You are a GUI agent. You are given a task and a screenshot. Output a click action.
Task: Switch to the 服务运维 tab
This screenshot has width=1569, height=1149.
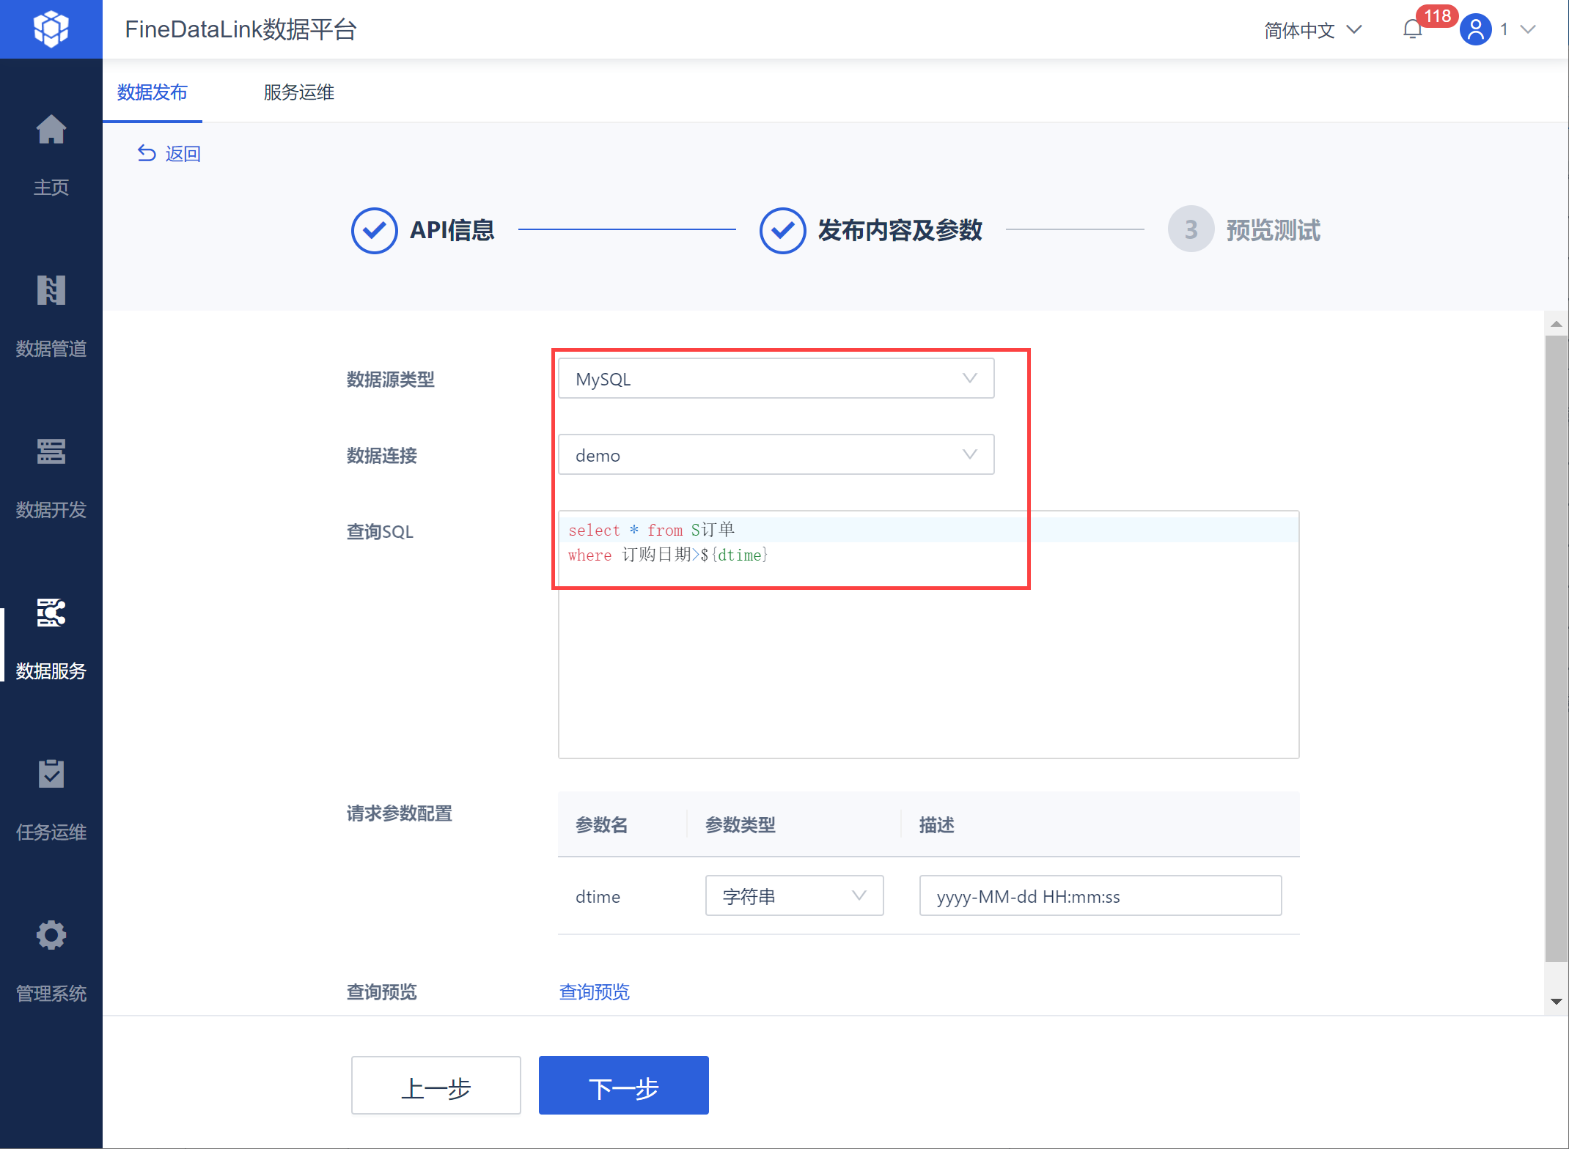point(298,92)
